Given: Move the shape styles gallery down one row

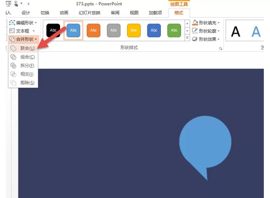Looking at the screenshot, I should click(187, 31).
